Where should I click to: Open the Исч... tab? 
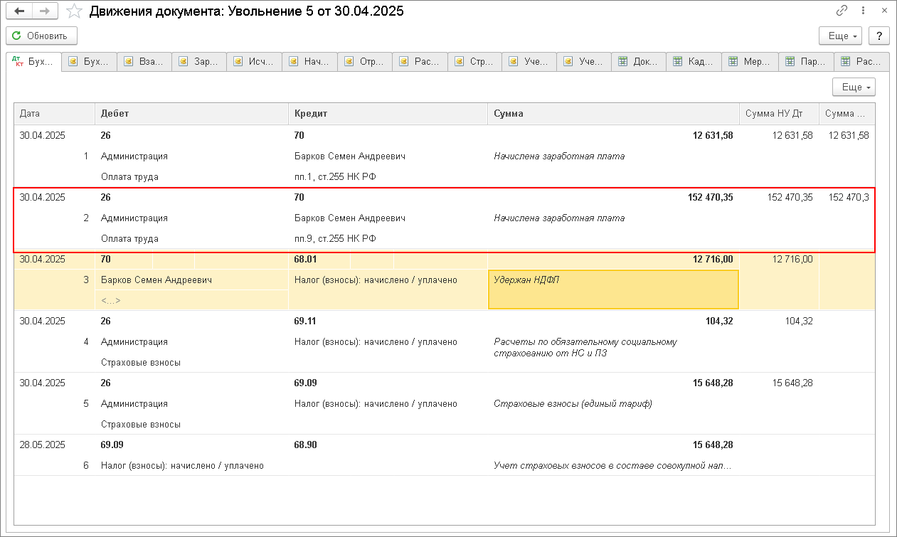tap(255, 62)
